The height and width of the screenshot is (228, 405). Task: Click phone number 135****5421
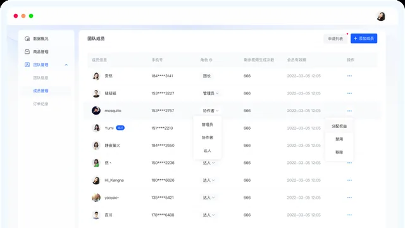163,198
